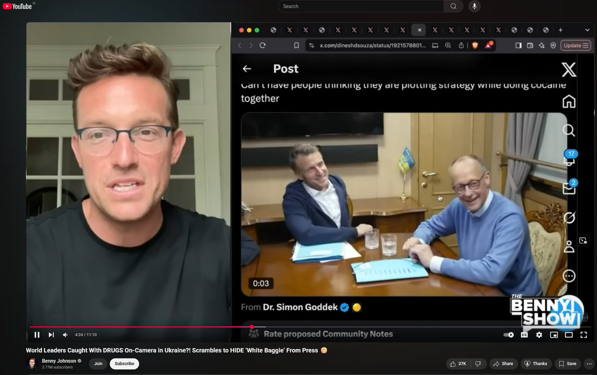The height and width of the screenshot is (375, 597).
Task: Open more actions menu (three dots)
Action: pos(590,364)
